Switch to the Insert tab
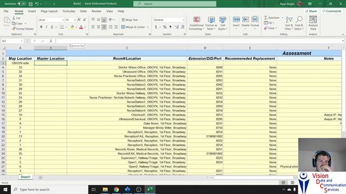Viewport: 346px width, 194px height. click(x=32, y=11)
